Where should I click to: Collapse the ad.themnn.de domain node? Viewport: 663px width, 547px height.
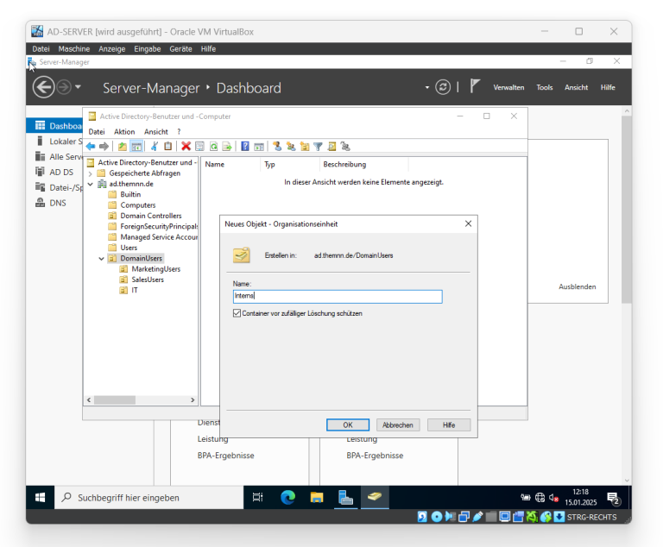91,184
